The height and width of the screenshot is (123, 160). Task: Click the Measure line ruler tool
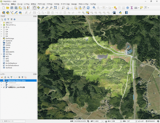tap(136, 8)
